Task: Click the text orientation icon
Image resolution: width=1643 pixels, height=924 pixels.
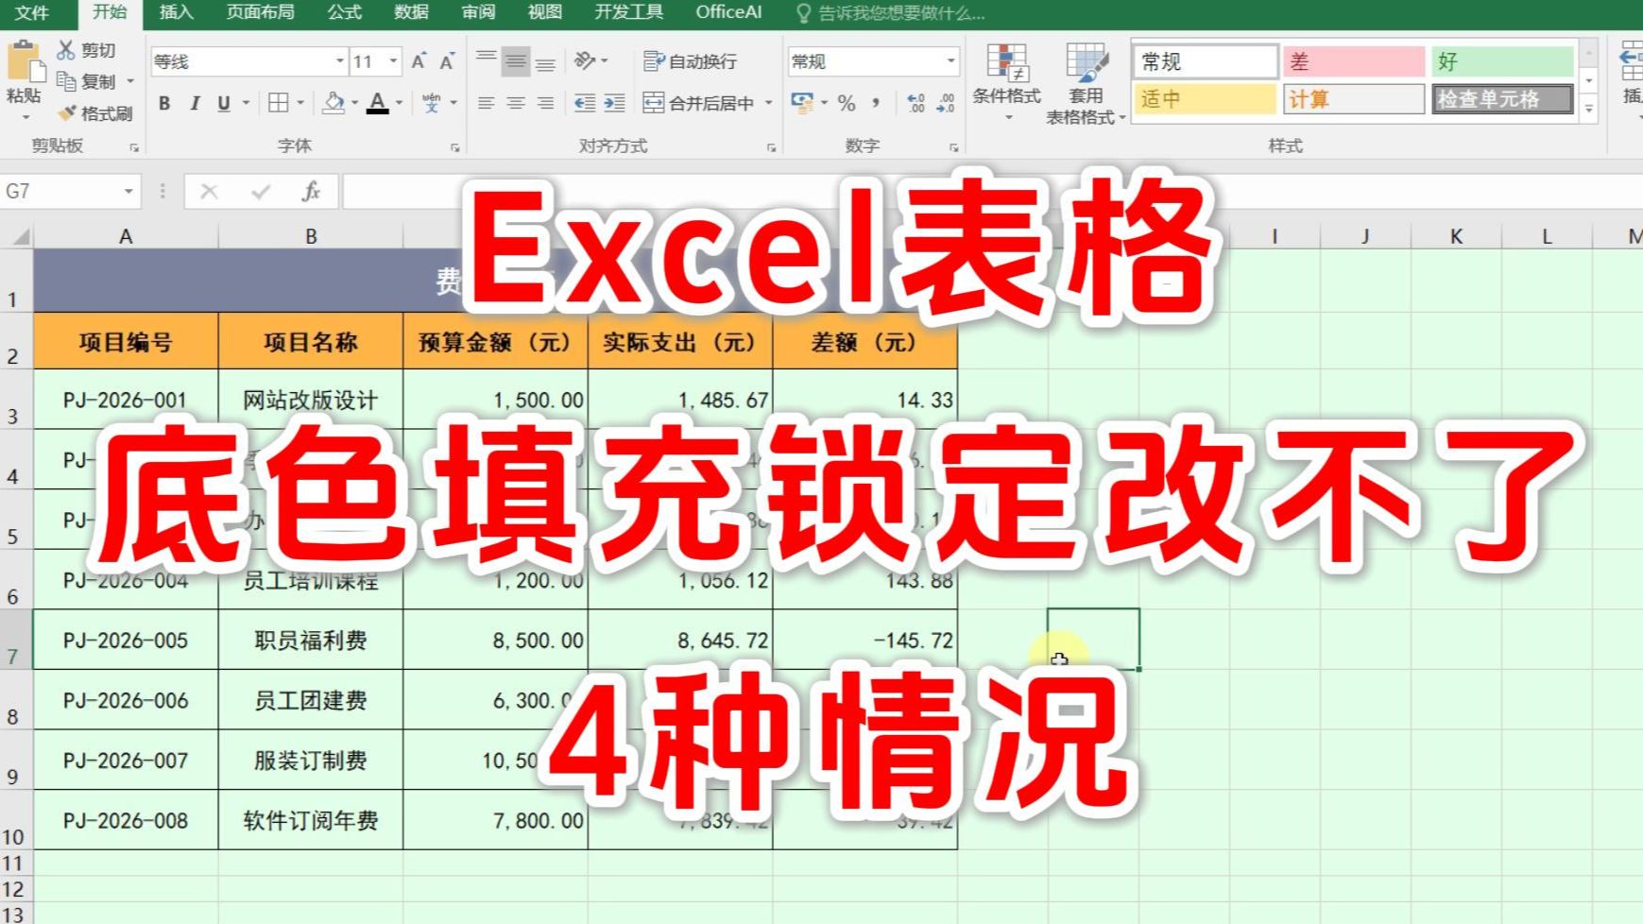Action: point(586,61)
